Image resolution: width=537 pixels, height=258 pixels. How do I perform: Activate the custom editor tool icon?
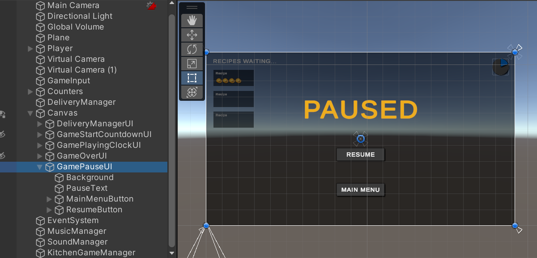coord(192,93)
